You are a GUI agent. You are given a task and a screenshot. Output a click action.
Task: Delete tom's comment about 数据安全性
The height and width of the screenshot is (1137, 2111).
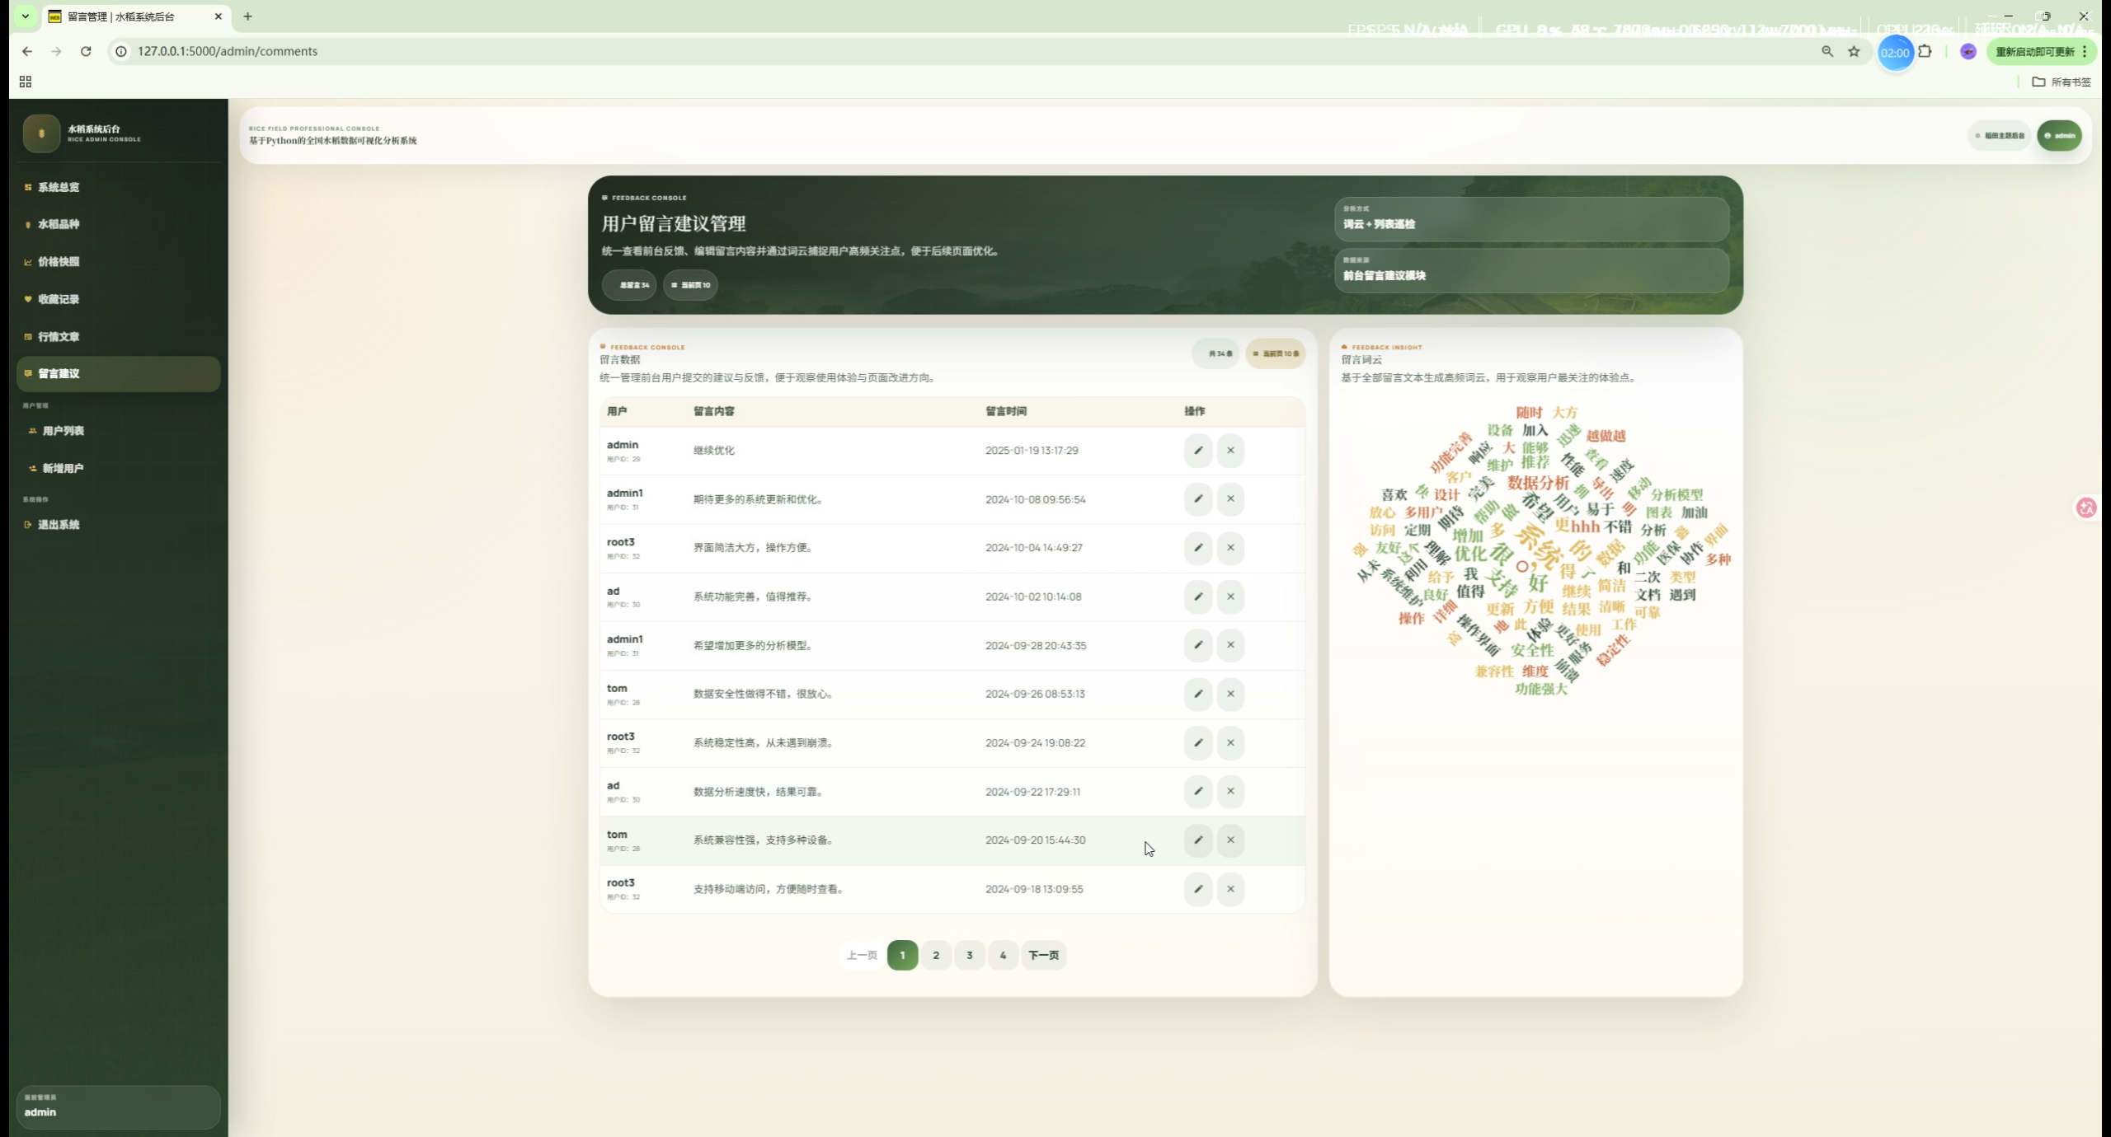click(x=1230, y=694)
